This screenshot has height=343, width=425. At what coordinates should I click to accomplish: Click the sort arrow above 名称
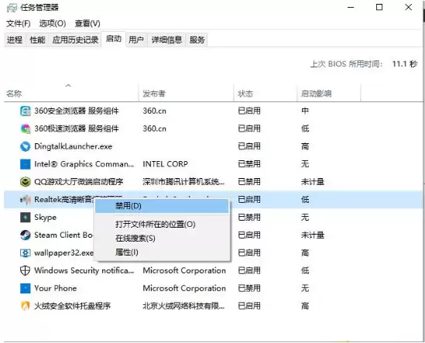[x=68, y=86]
